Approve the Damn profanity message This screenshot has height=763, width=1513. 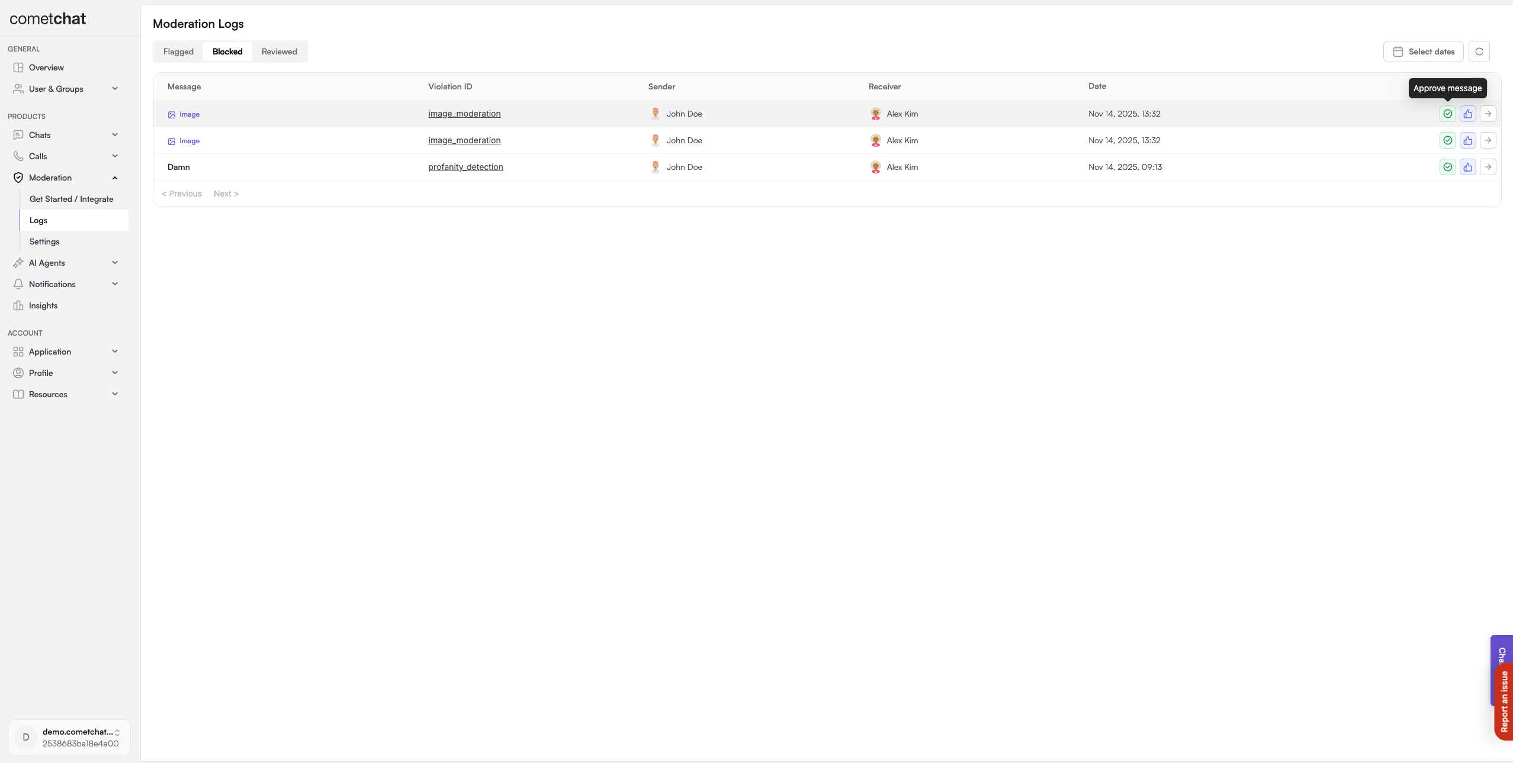[1447, 167]
